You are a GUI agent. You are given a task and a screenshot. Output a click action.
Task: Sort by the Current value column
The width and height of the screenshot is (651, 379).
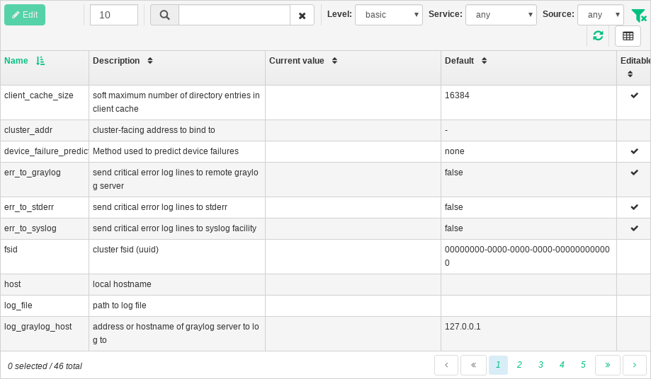(334, 61)
